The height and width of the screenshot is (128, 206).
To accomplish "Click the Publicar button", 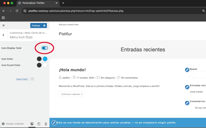I will pos(36,25).
